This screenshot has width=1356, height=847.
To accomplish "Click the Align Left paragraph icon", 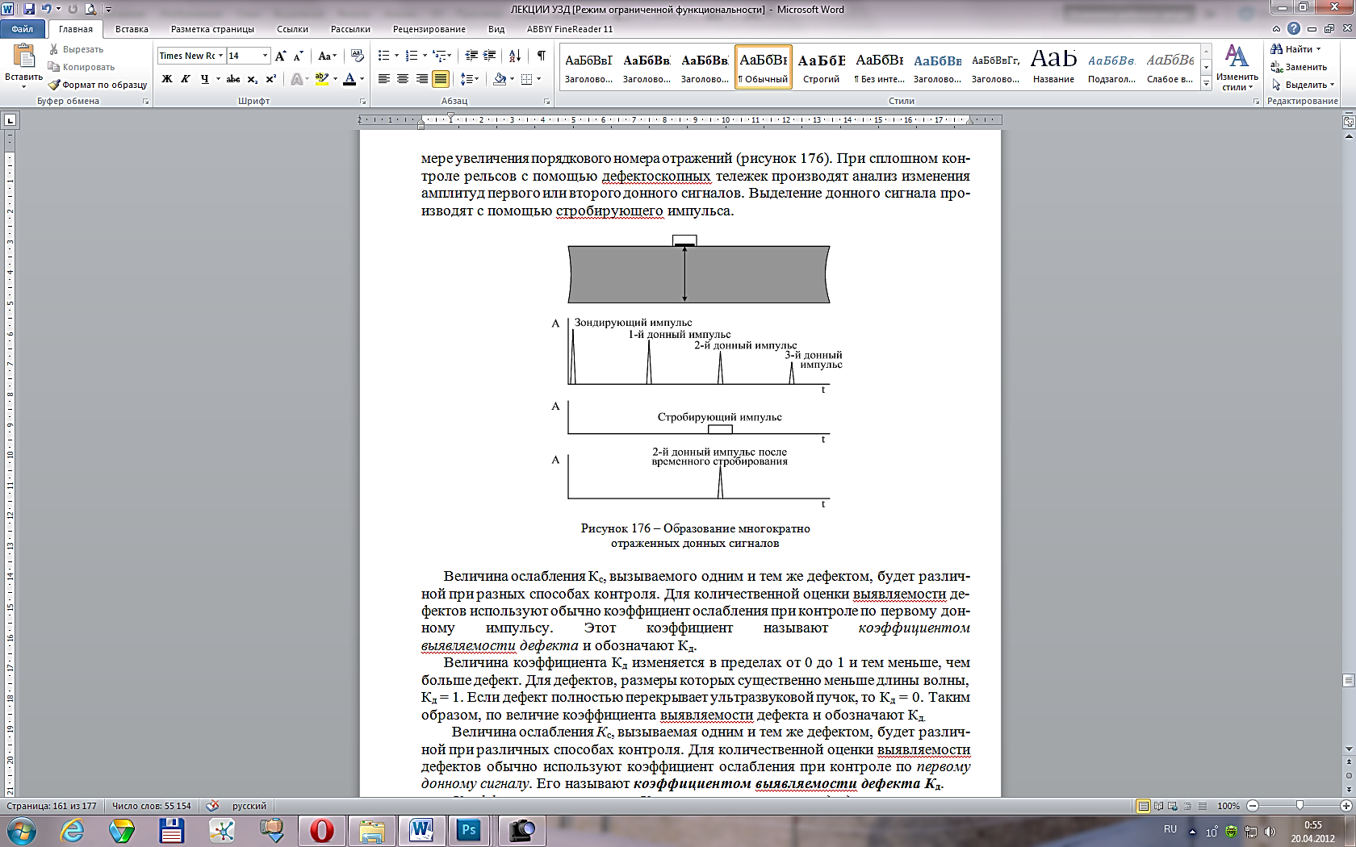I will click(384, 79).
